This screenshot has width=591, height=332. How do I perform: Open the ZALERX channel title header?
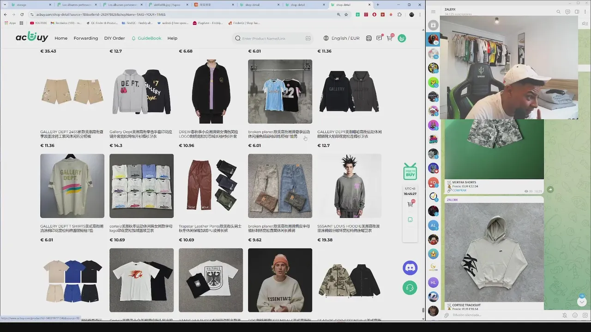[x=450, y=9]
